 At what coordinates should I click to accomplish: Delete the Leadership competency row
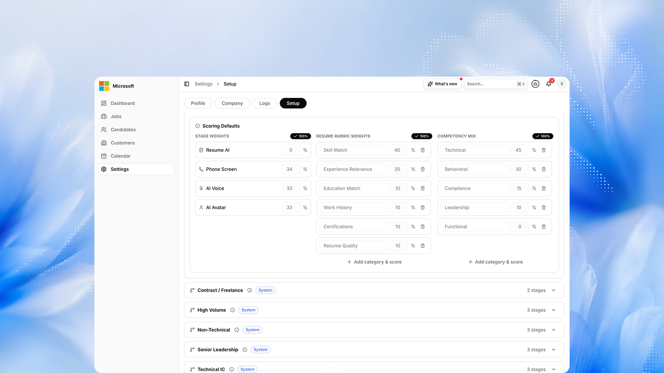pos(544,208)
